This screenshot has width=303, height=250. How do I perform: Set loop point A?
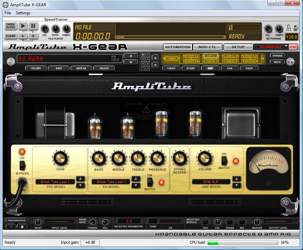pos(23,36)
